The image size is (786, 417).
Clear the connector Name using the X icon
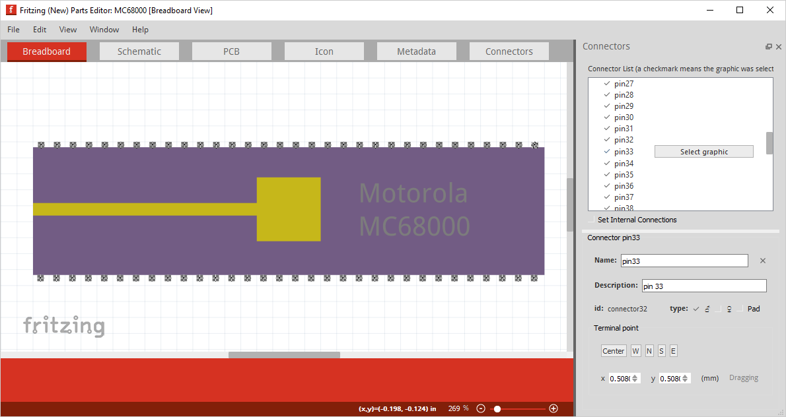(x=762, y=261)
